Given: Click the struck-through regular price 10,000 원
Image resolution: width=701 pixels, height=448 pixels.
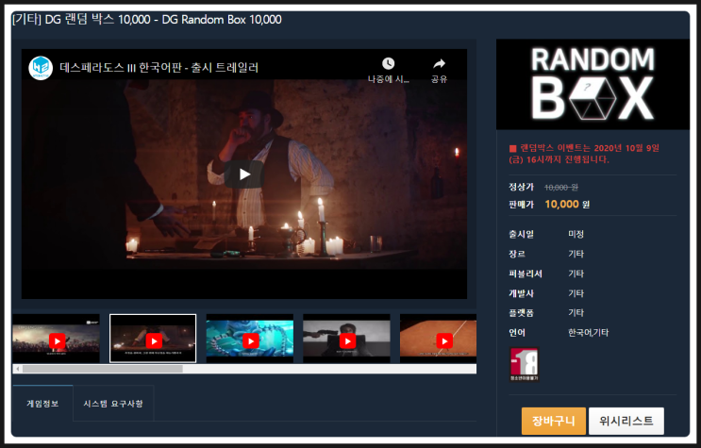Looking at the screenshot, I should pos(561,188).
